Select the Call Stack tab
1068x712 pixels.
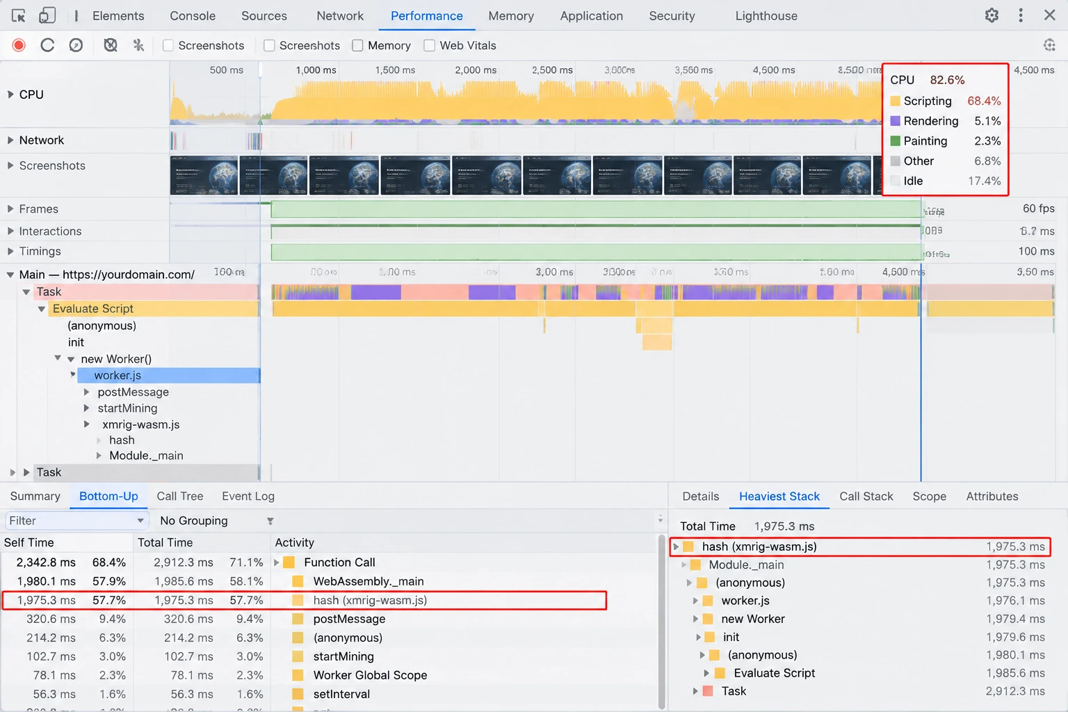[866, 496]
